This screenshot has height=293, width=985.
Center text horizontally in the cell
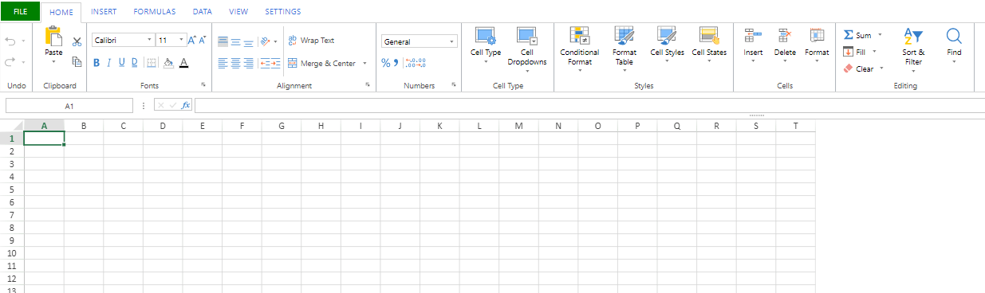[236, 63]
